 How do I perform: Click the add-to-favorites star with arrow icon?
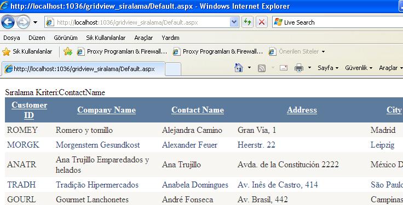68,51
